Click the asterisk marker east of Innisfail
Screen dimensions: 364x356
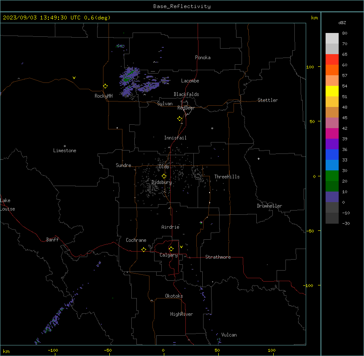[212, 128]
